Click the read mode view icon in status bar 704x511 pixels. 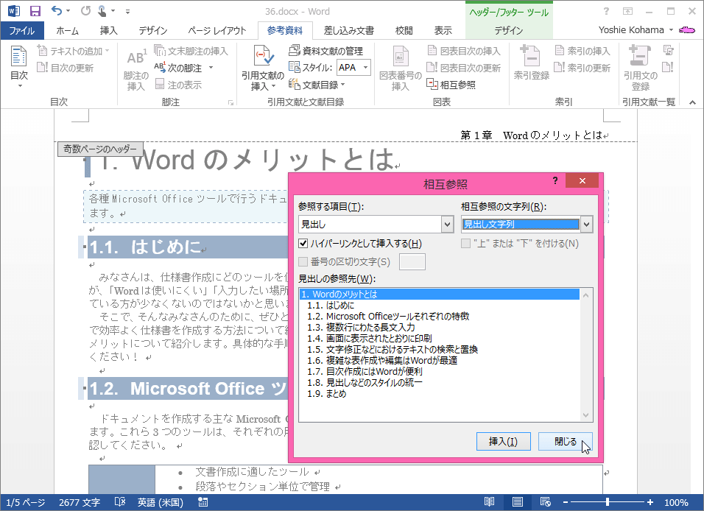pyautogui.click(x=490, y=502)
